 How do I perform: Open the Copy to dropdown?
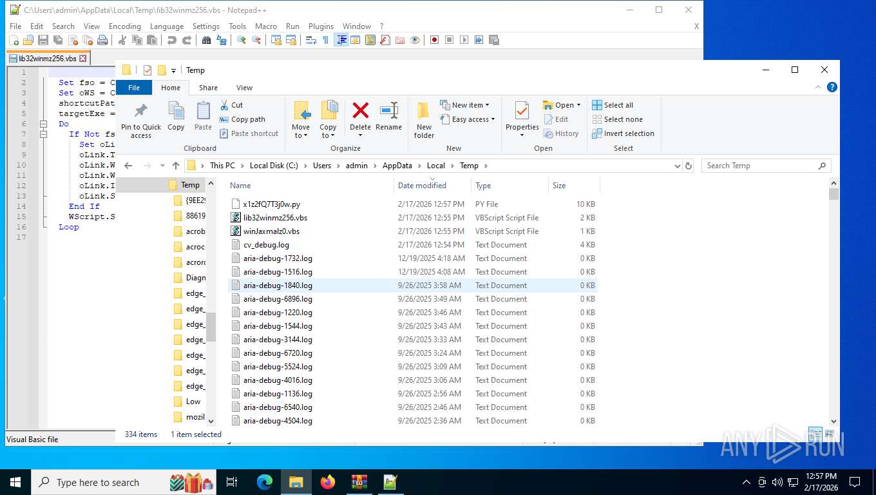328,121
